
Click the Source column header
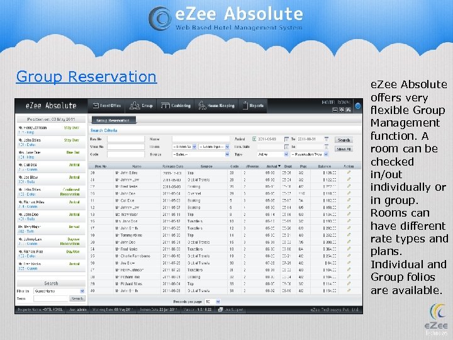(206, 166)
